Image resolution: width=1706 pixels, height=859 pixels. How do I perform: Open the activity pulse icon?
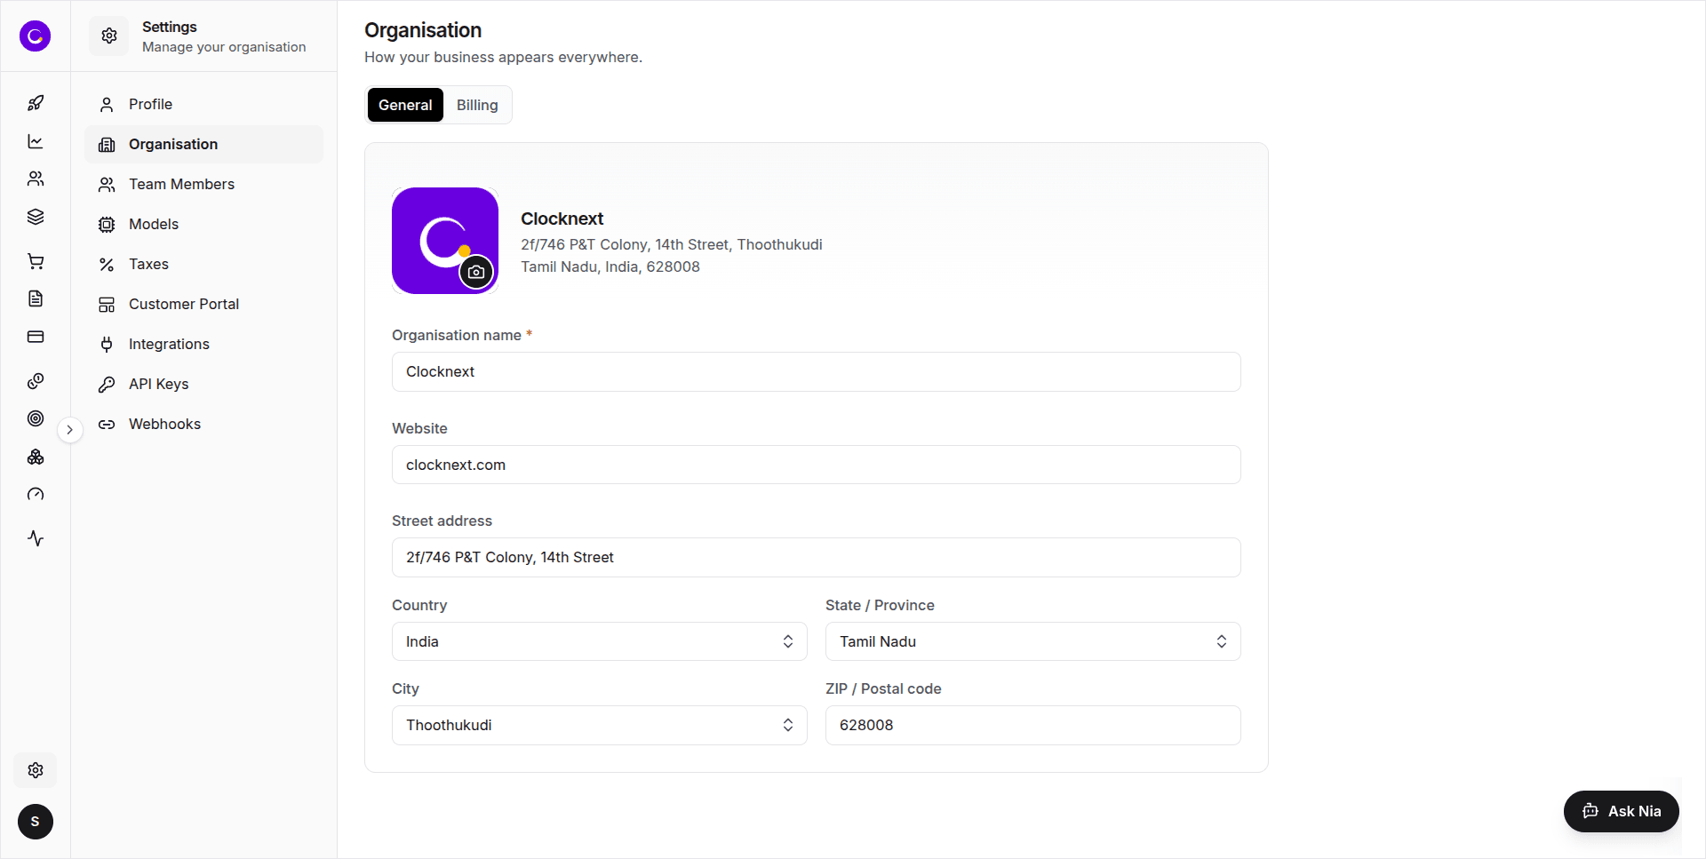(36, 538)
